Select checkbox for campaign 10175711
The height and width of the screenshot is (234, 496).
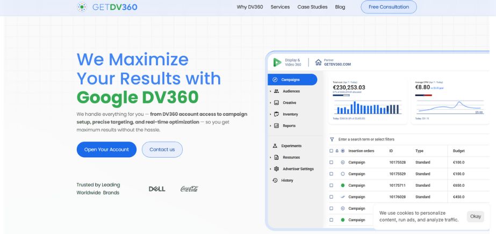[x=331, y=186]
